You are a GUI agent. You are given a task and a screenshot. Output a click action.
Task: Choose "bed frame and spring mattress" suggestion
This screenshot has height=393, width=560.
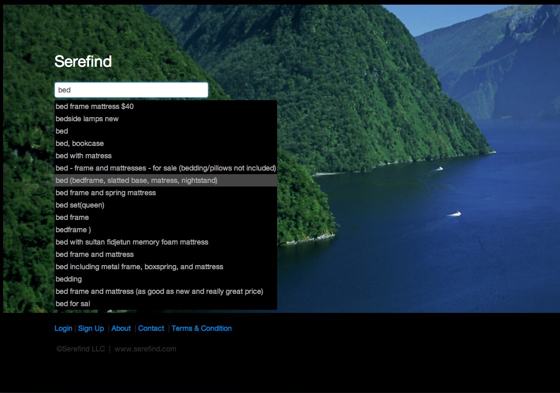166,193
